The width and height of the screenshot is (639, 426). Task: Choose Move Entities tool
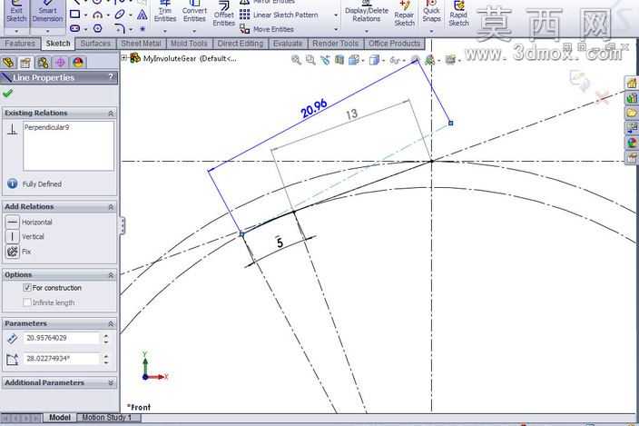(x=267, y=29)
